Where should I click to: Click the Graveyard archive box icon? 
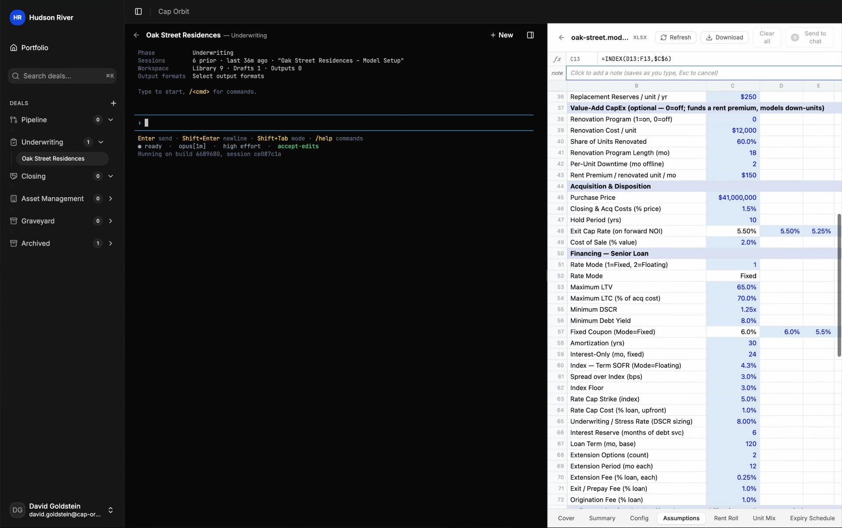[x=14, y=221]
